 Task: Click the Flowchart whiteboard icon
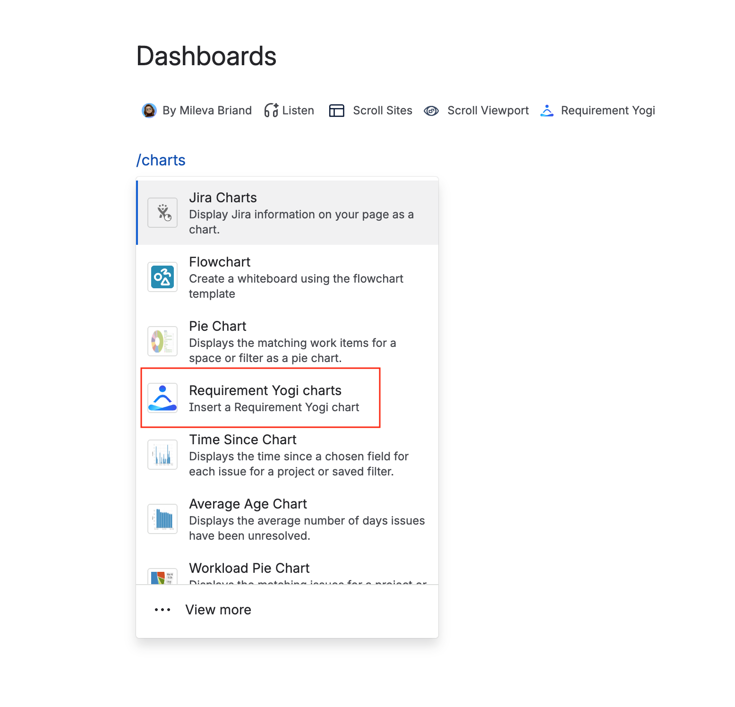coord(162,277)
